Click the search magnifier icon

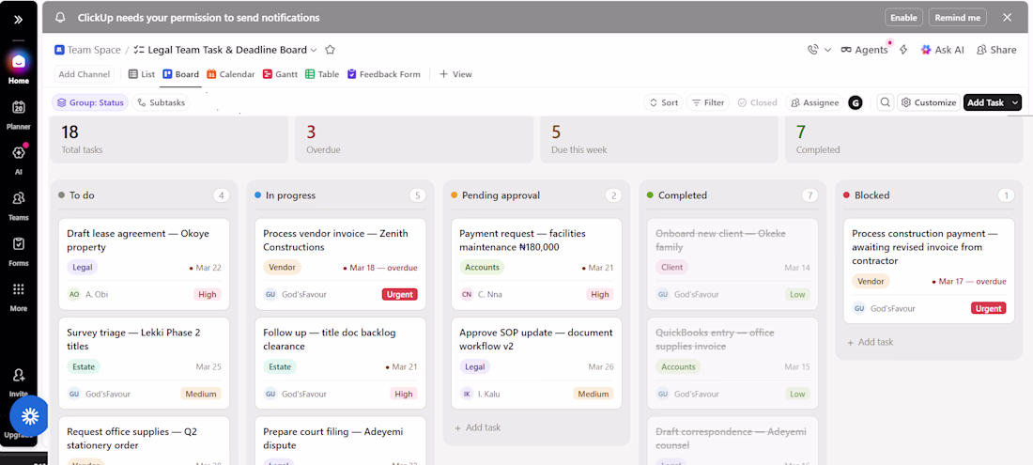tap(886, 102)
